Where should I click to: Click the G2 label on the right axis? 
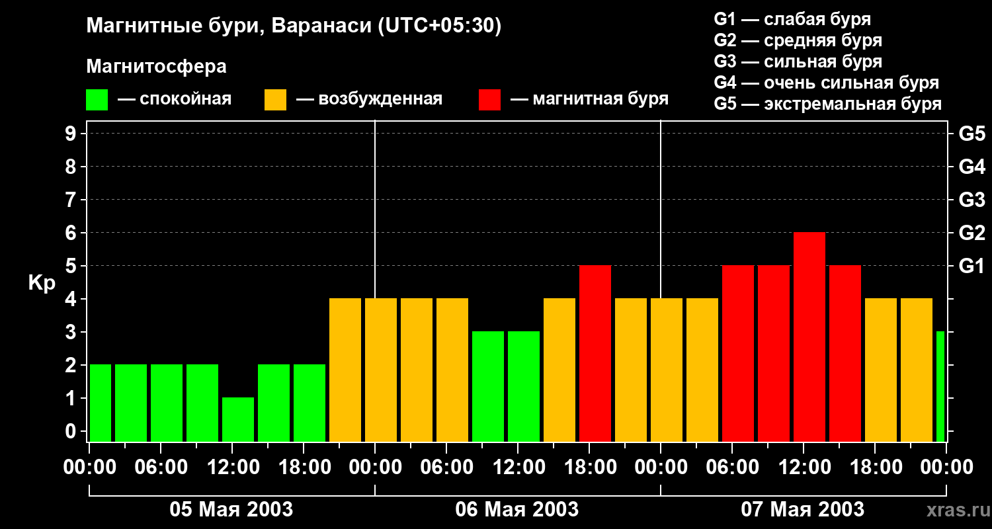tap(971, 233)
